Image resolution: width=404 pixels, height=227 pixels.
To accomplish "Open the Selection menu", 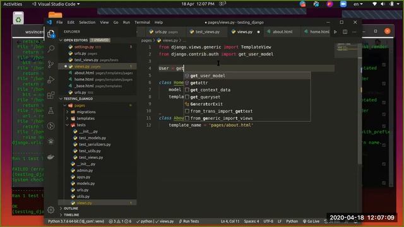I will point(87,23).
